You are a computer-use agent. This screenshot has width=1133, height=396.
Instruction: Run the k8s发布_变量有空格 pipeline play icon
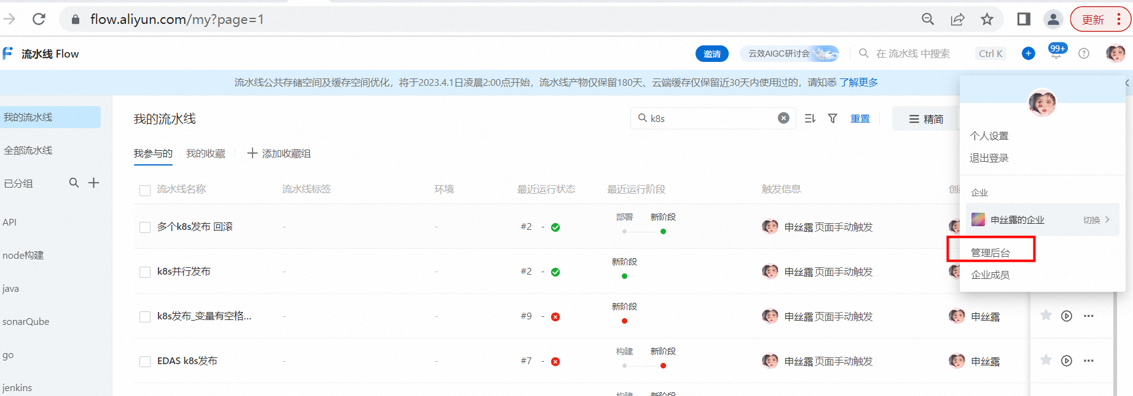(x=1067, y=316)
